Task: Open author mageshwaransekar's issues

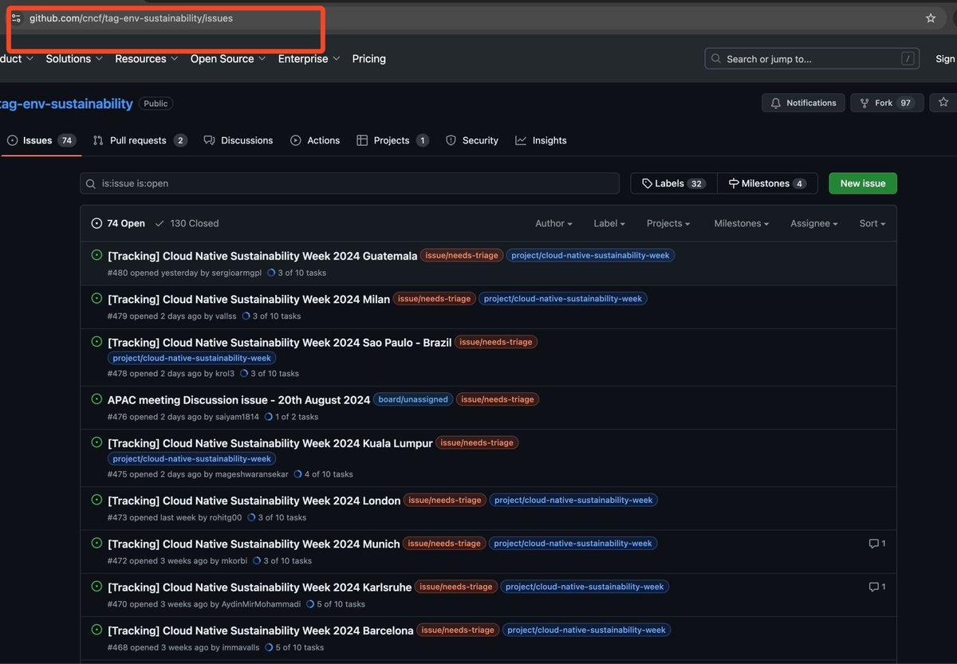Action: 253,474
